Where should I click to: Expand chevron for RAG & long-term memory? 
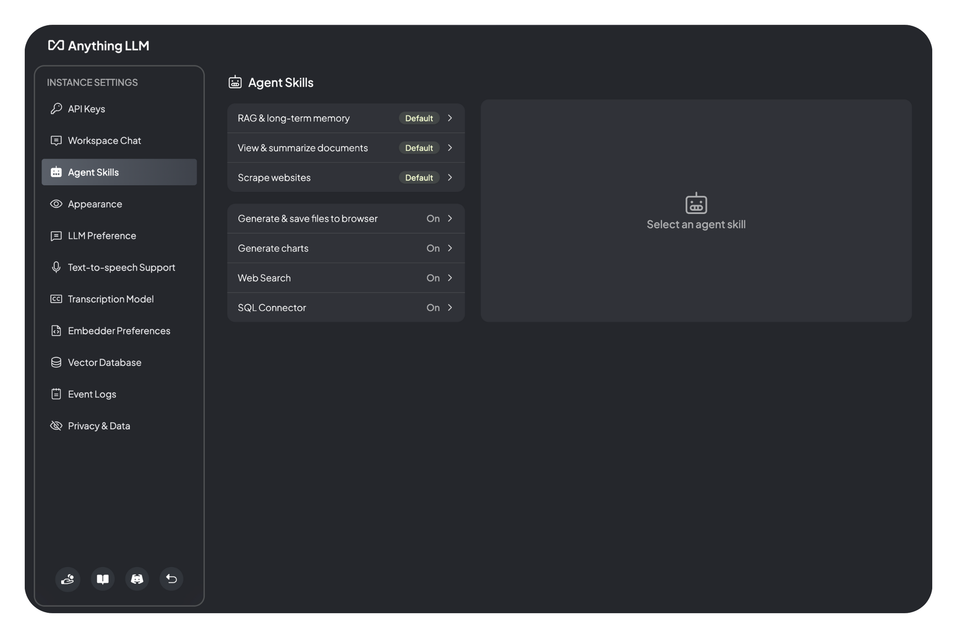(450, 118)
